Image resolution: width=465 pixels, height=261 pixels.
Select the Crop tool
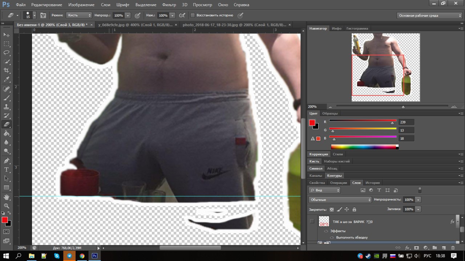pos(7,70)
